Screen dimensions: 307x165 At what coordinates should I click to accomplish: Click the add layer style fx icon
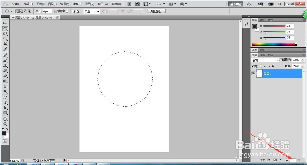[269, 160]
